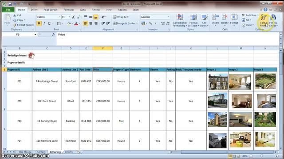This screenshot has width=284, height=159.
Task: Expand the Name Box F6 dropdown
Action: [35, 34]
